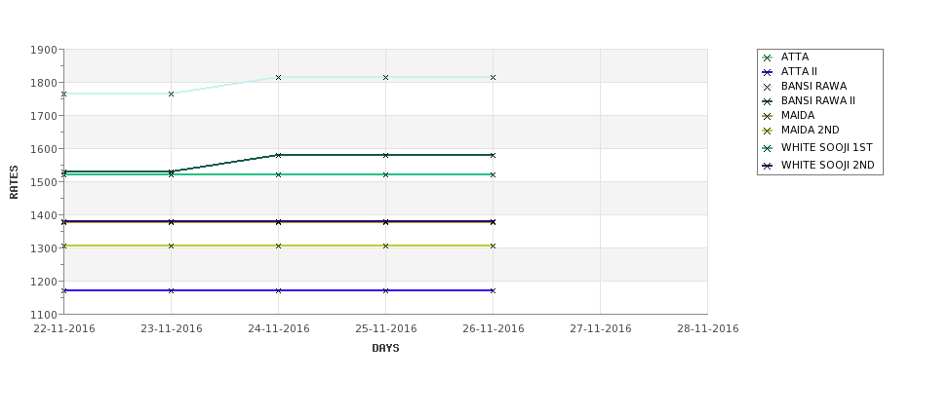The image size is (951, 418).
Task: Click the 28-11-2016 date axis label
Action: coord(708,329)
